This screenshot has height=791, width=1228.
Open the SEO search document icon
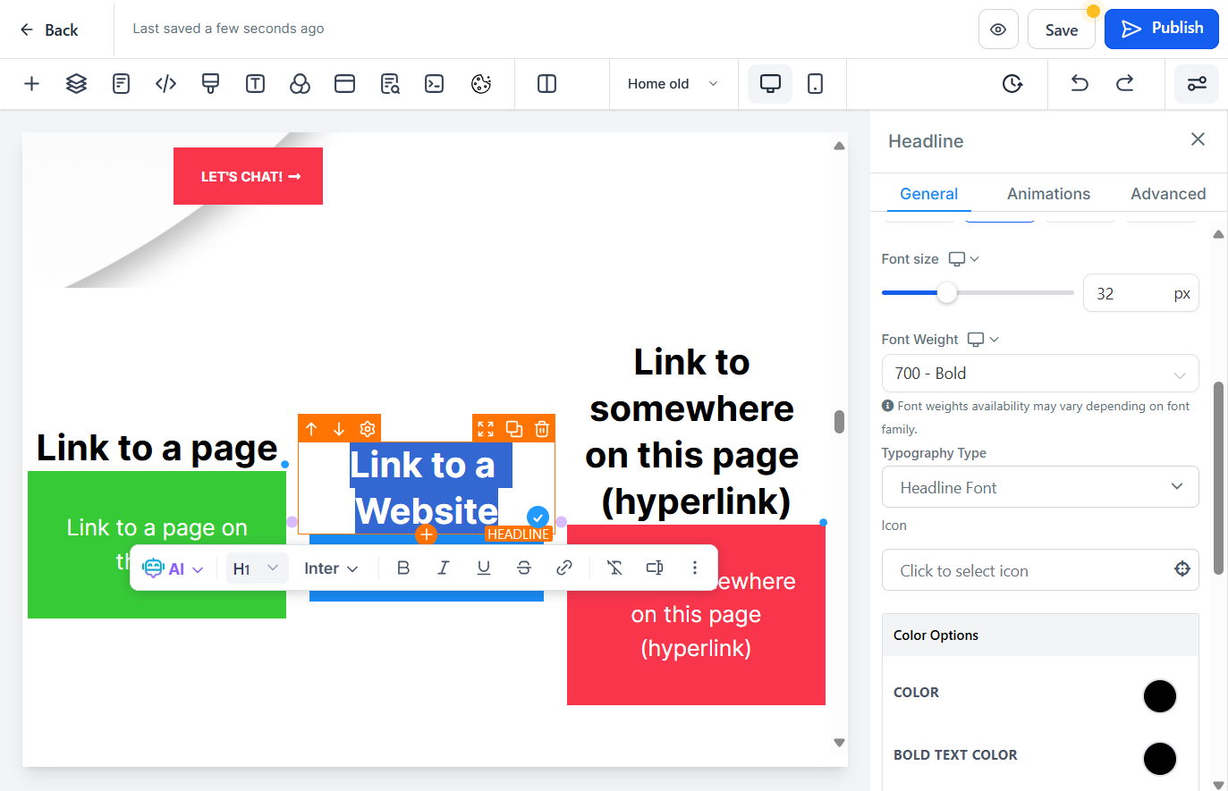(390, 84)
